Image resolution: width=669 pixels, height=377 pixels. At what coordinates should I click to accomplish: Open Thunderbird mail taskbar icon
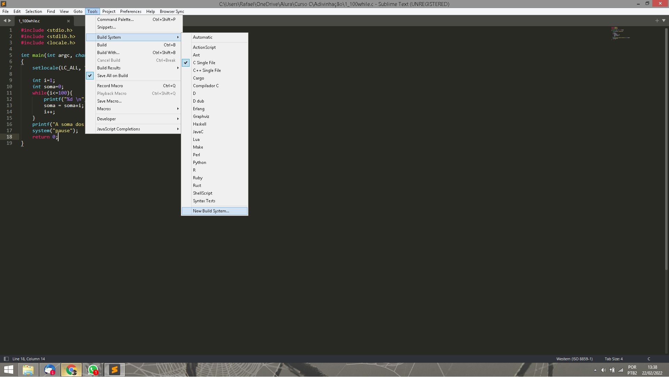50,370
